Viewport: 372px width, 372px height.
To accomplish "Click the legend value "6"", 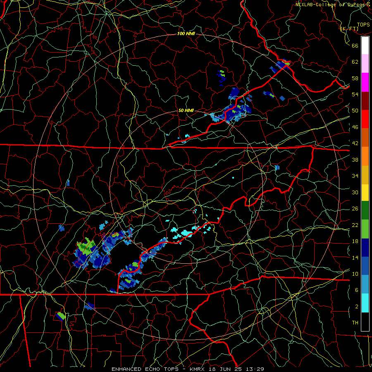I will [357, 290].
